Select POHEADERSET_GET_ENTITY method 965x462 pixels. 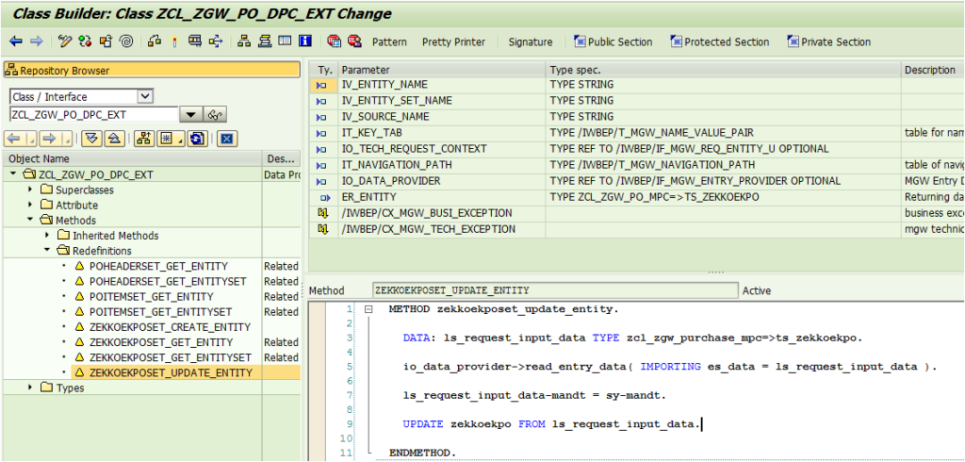pos(158,266)
